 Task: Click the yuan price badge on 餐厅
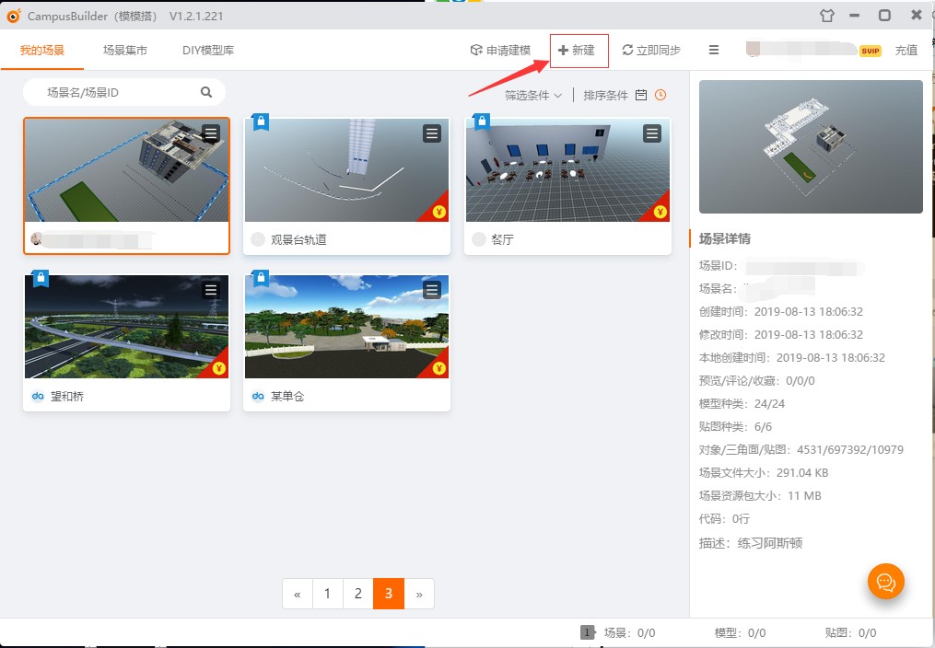point(660,212)
